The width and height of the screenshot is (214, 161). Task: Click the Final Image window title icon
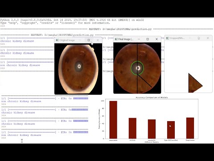[x=116, y=39]
